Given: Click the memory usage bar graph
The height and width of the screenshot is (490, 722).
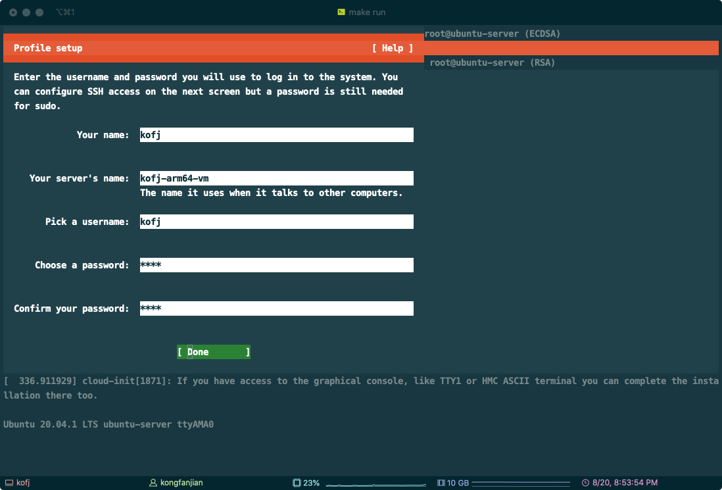Looking at the screenshot, I should pyautogui.click(x=521, y=483).
